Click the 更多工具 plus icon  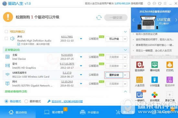click(x=170, y=95)
